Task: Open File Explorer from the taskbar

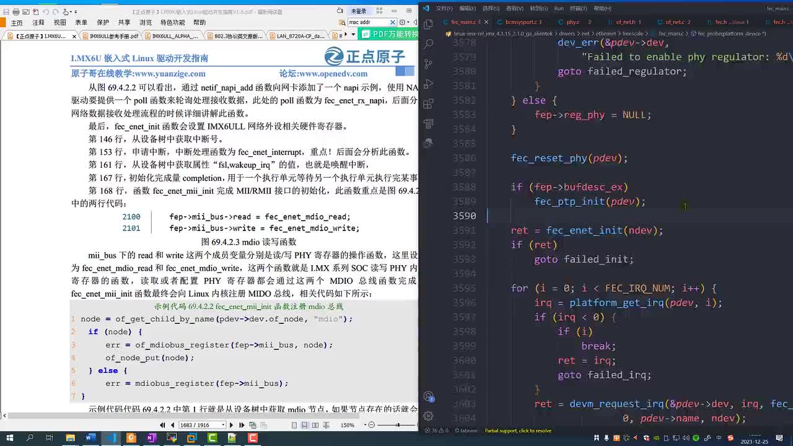Action: pyautogui.click(x=71, y=438)
